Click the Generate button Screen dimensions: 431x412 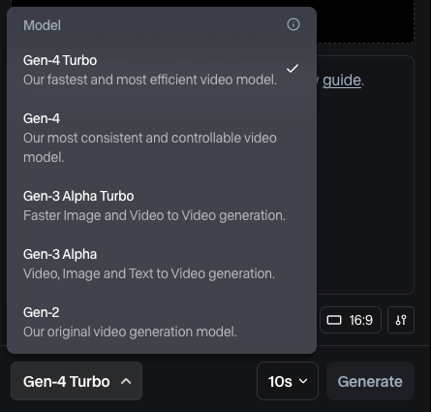[370, 381]
